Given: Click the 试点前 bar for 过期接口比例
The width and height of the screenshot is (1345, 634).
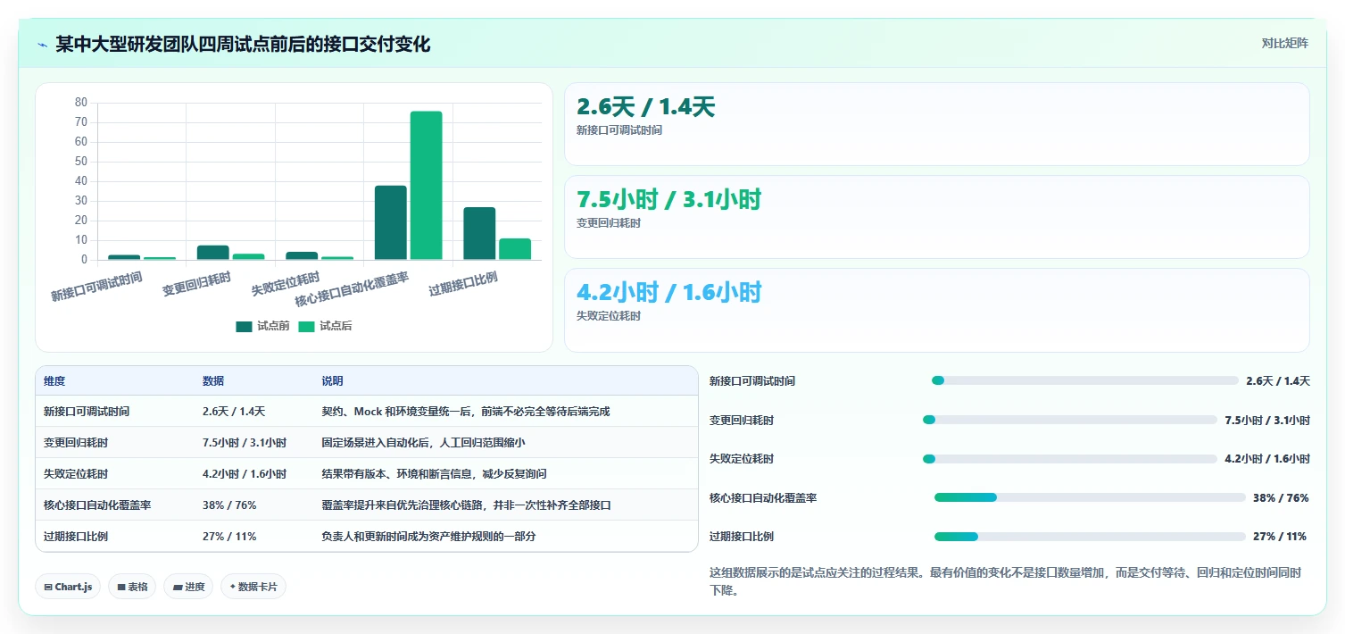Looking at the screenshot, I should 479,234.
